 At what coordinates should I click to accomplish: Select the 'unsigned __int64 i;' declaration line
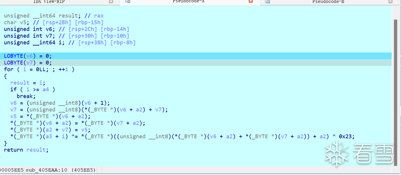click(x=69, y=42)
